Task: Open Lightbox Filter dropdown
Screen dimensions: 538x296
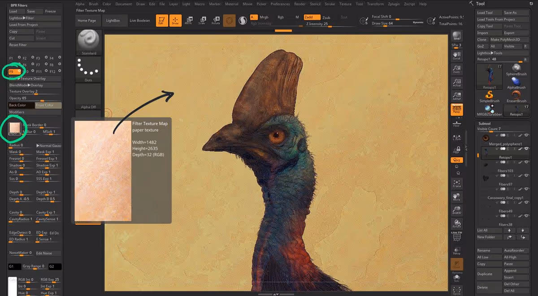Action: coord(35,18)
